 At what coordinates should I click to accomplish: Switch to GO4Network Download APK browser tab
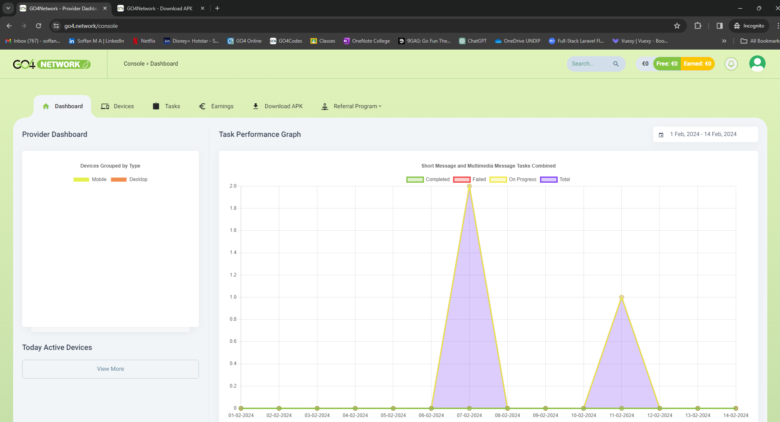point(160,8)
